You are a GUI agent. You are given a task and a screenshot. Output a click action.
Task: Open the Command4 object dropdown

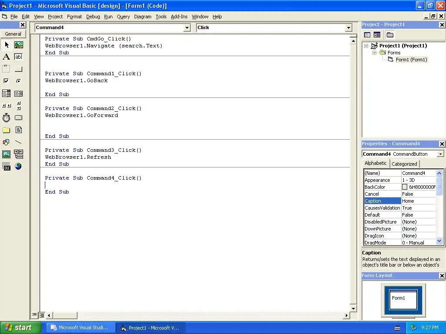coord(187,27)
